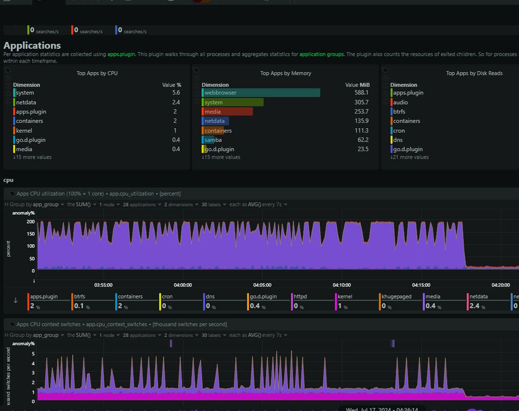Open the apps.plugin link in Applications description
The image size is (519, 411).
[x=121, y=54]
